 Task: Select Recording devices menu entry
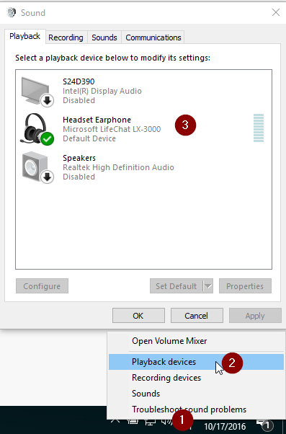tap(196, 378)
